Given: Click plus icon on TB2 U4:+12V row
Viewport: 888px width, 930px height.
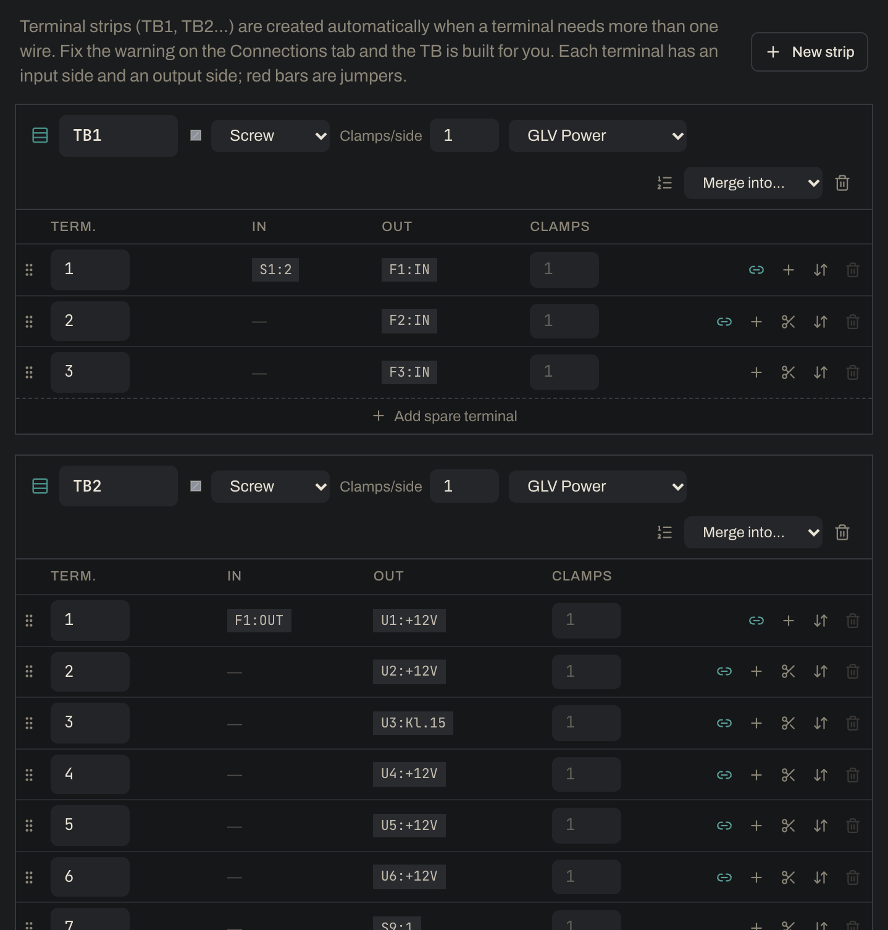Looking at the screenshot, I should point(756,775).
